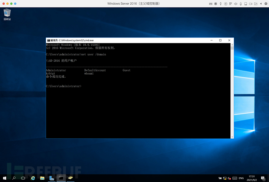Click the cmd vertical scrollbar thumb
The image size is (269, 182).
[232, 48]
